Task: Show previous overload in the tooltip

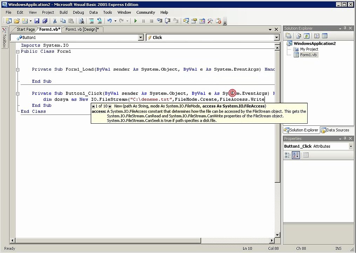Action: (93, 106)
